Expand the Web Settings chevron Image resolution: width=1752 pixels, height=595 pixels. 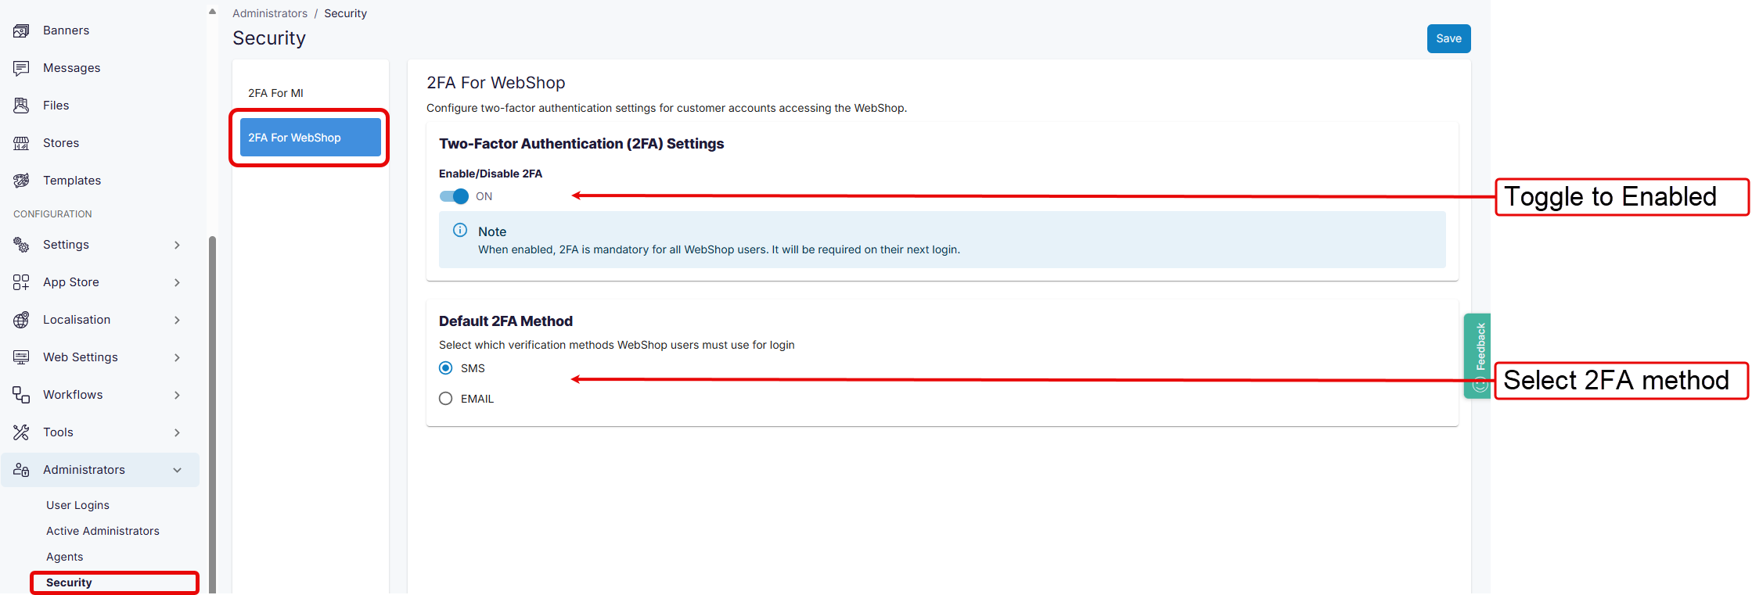click(x=178, y=357)
